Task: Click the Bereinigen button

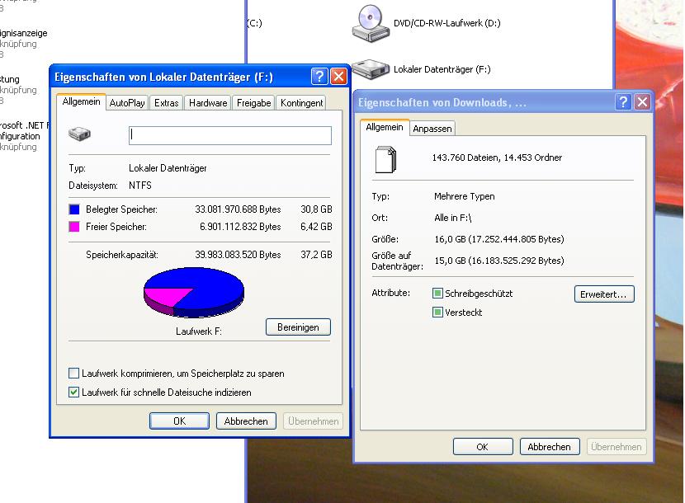Action: coord(298,327)
